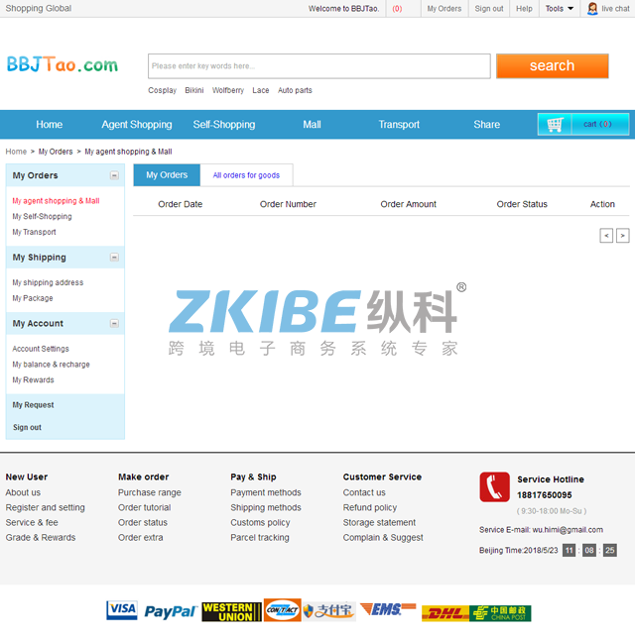This screenshot has width=635, height=636.
Task: Click the Western Union logo
Action: coord(231,611)
